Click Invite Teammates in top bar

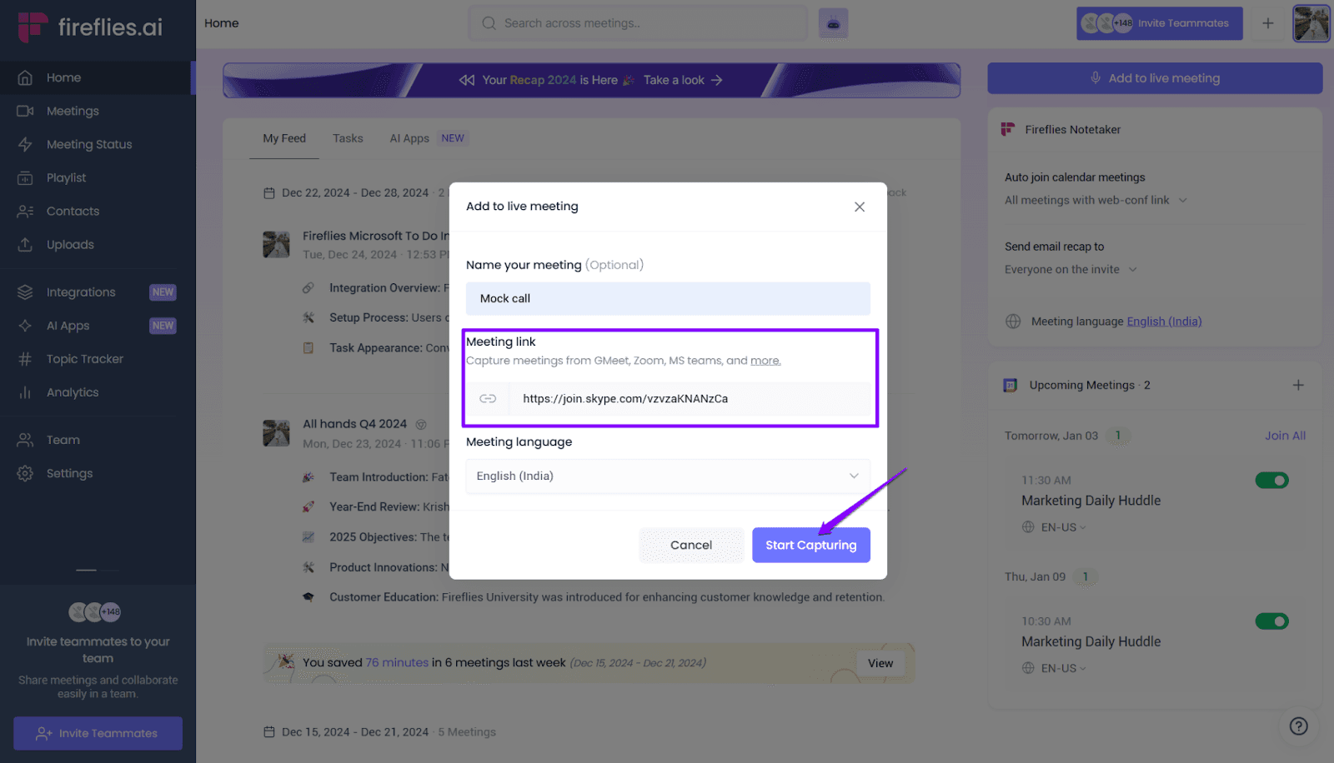tap(1160, 23)
